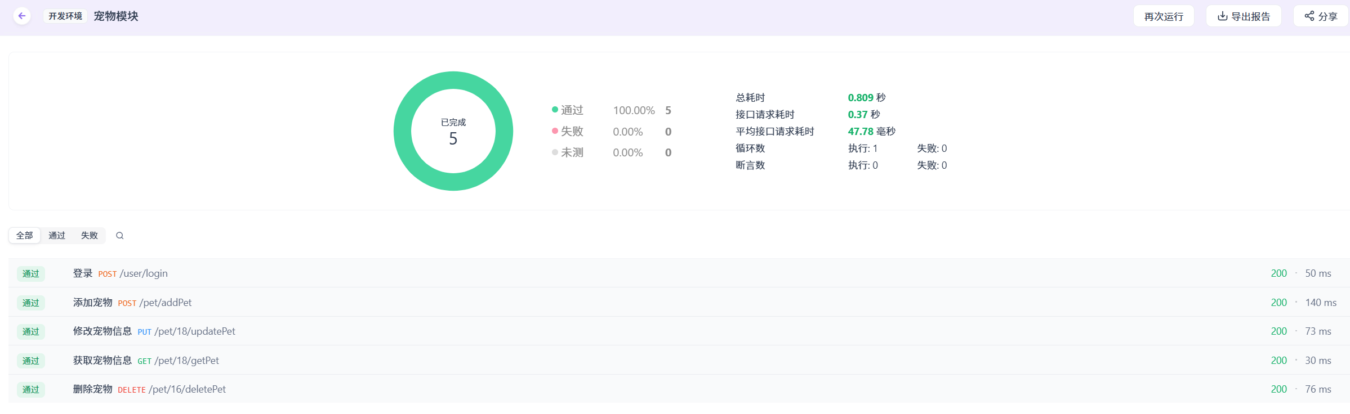Switch to the 通过 filter tab
This screenshot has height=414, width=1350.
(57, 236)
